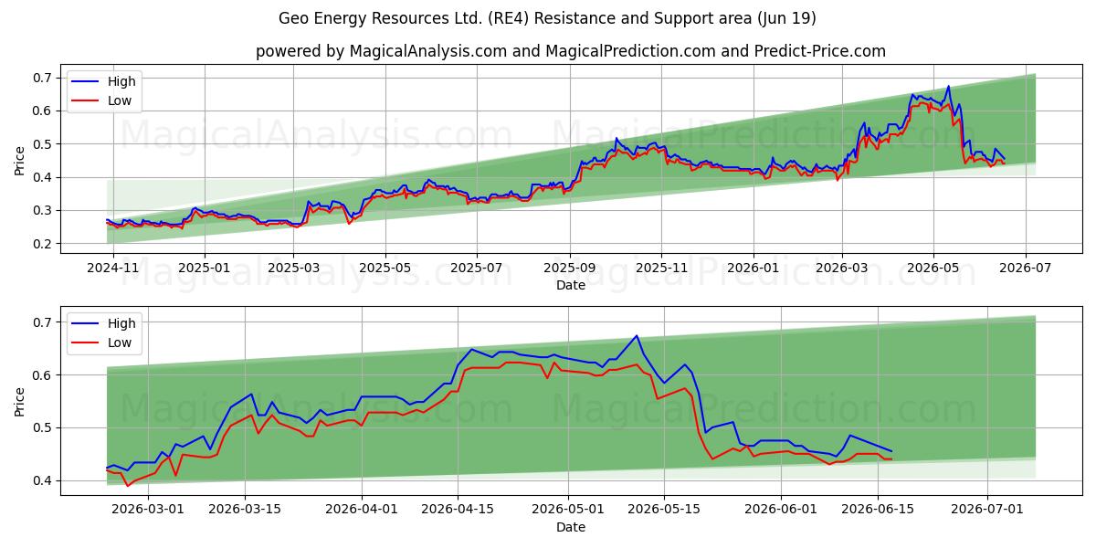Click the '2025-01' x-axis label

pyautogui.click(x=204, y=269)
